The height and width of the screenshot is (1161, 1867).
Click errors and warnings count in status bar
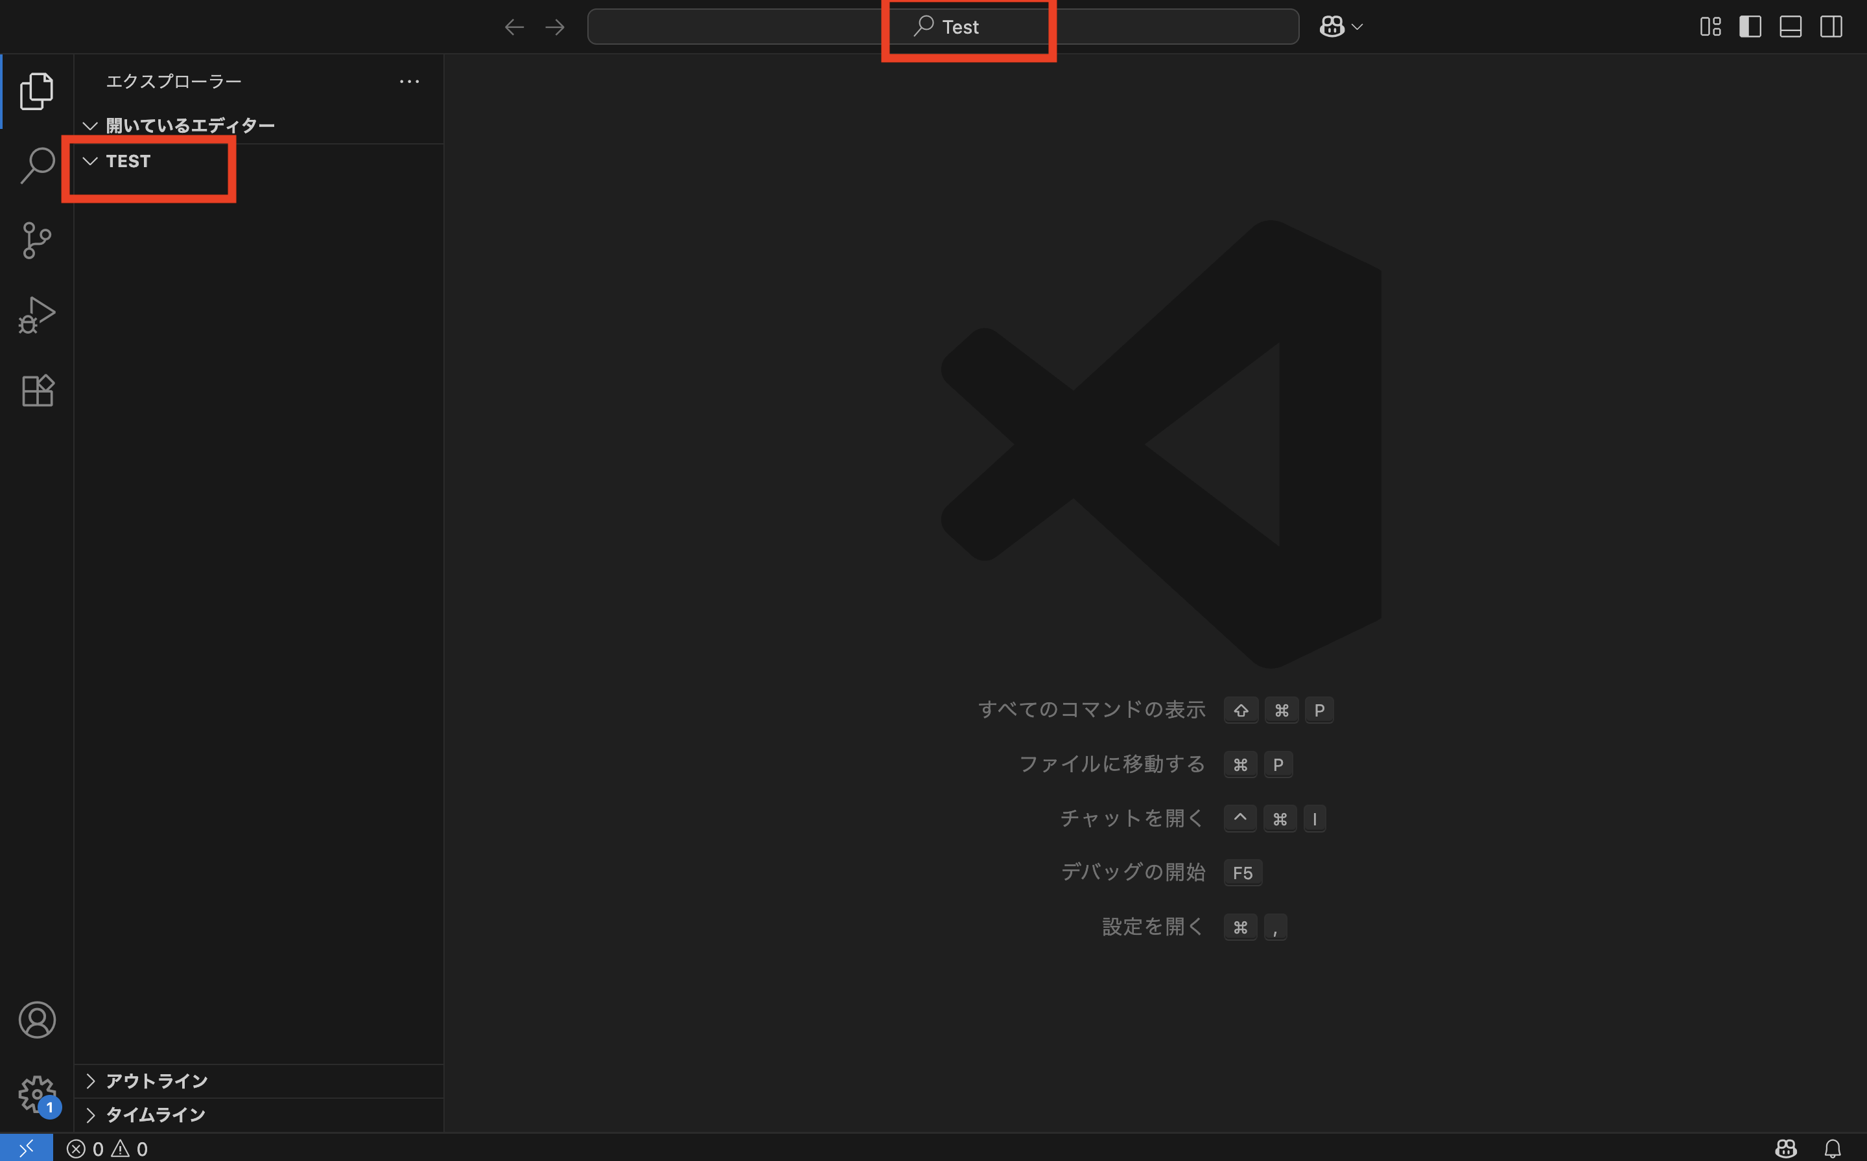pos(108,1149)
